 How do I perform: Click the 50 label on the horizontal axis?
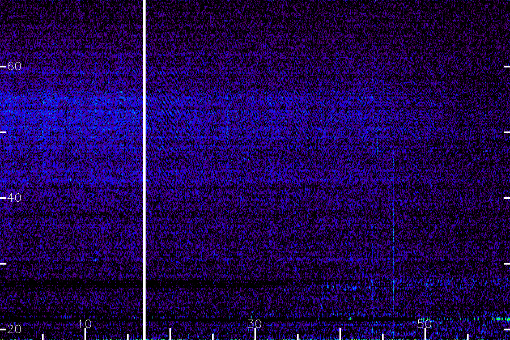[x=424, y=324]
